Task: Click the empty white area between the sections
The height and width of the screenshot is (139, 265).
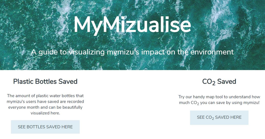Action: coord(132,104)
